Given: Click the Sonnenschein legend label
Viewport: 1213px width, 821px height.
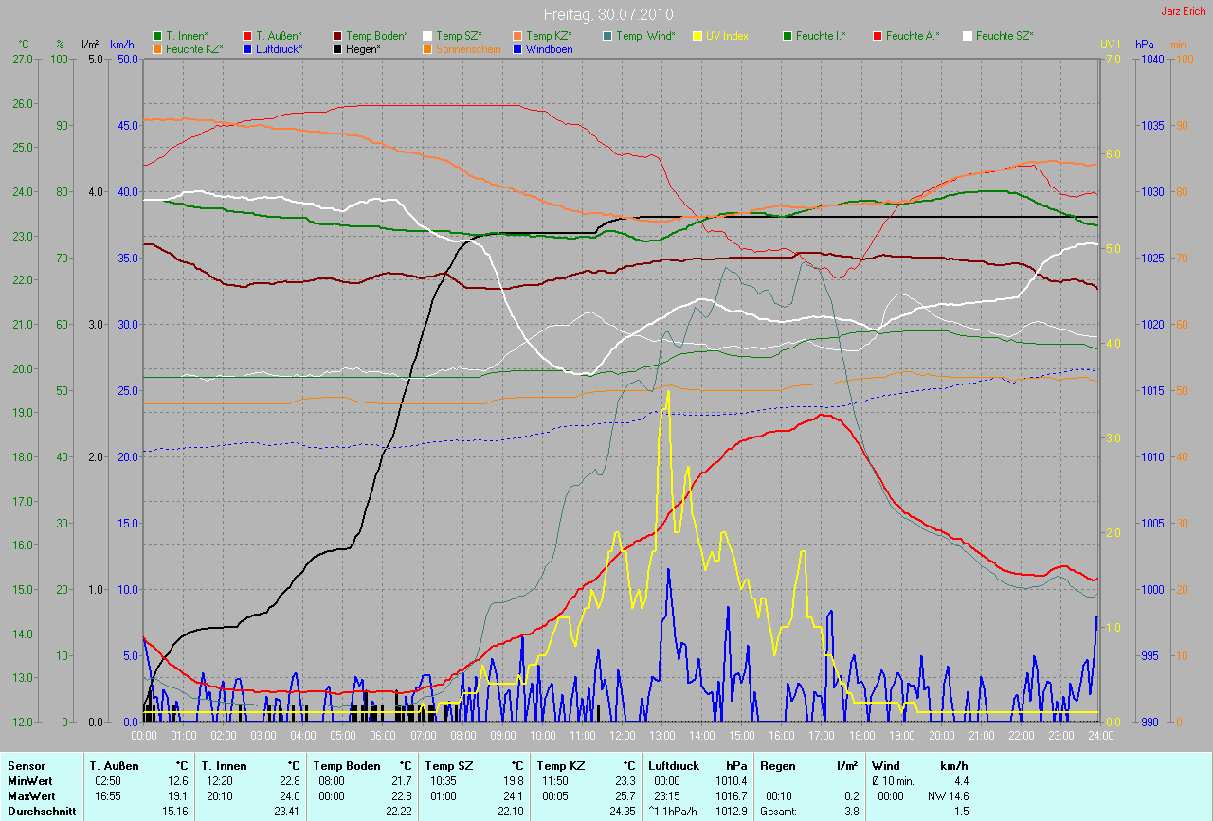Looking at the screenshot, I should pyautogui.click(x=468, y=49).
